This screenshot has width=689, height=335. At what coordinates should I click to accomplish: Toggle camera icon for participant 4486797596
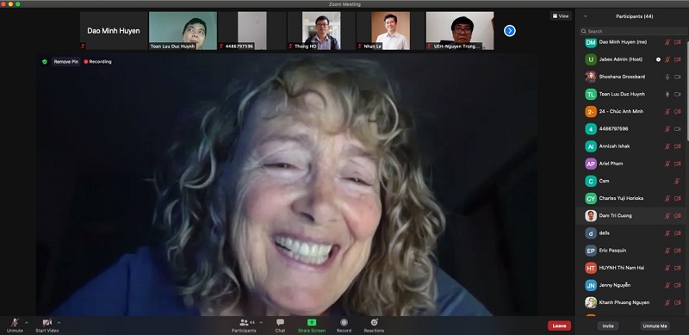677,129
